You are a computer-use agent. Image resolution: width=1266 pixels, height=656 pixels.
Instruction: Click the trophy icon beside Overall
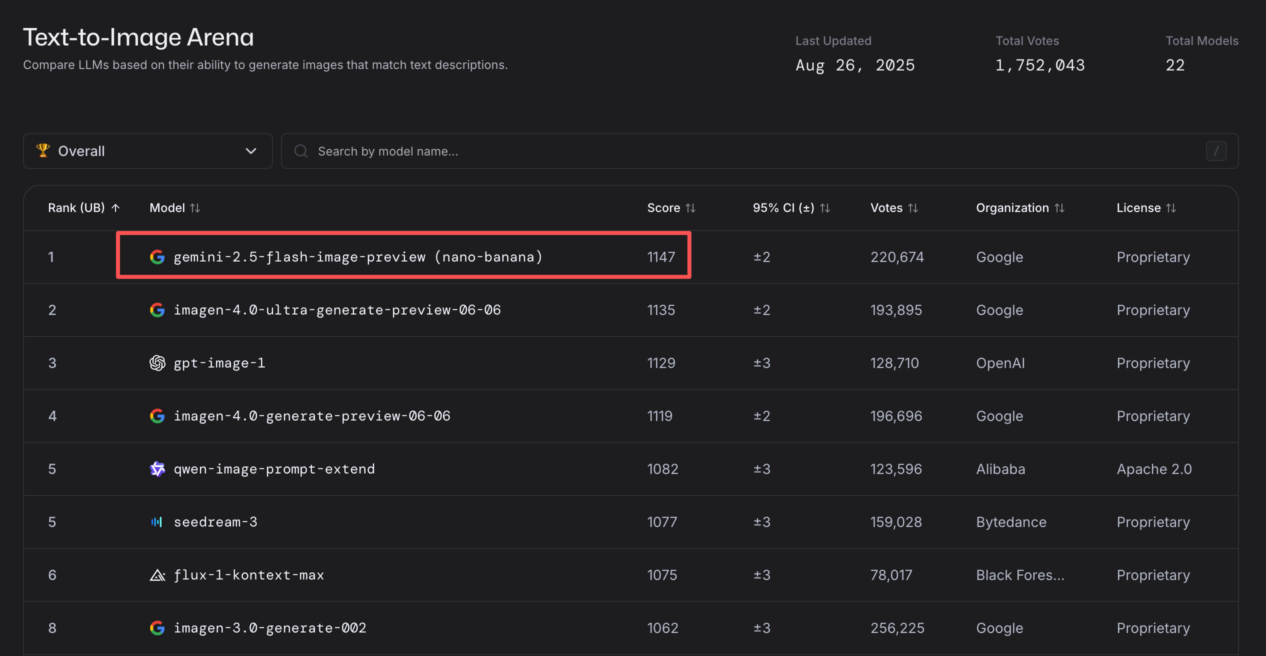point(43,150)
